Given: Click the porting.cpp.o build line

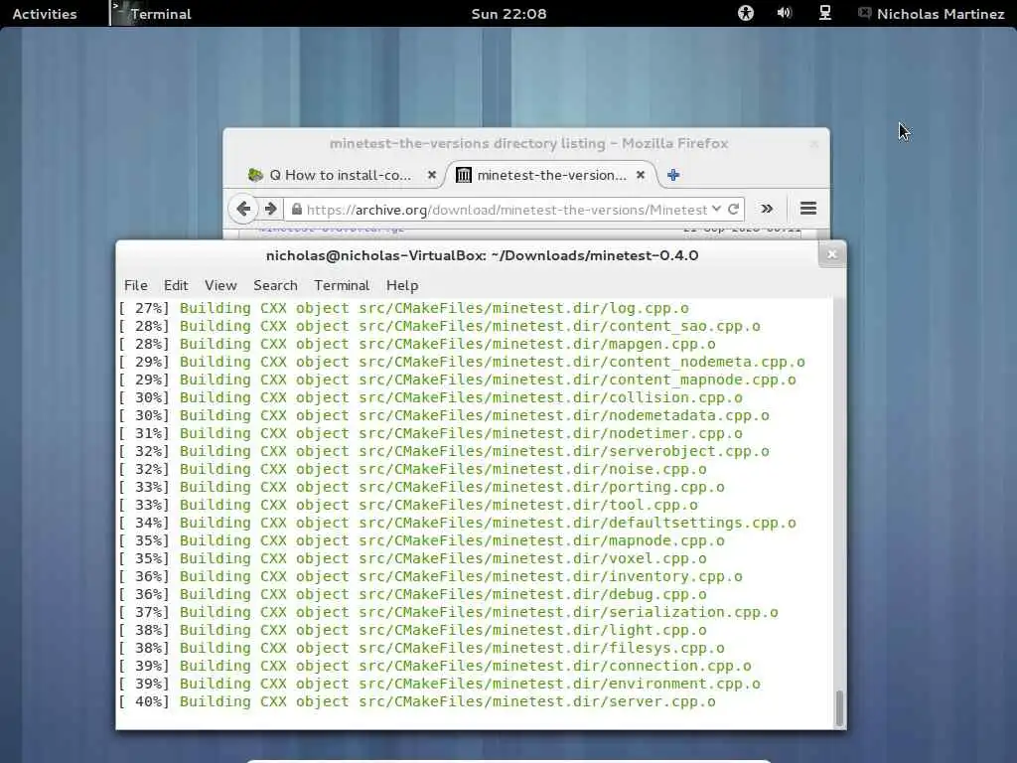Looking at the screenshot, I should 421,487.
